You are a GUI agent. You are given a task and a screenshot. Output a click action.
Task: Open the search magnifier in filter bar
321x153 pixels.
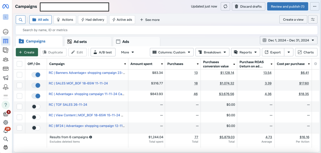pos(20,19)
